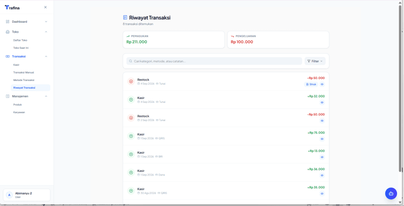Click red down-arrow icon of 4 Sep Restock
Screen dimensions: 404x206
(x=131, y=81)
